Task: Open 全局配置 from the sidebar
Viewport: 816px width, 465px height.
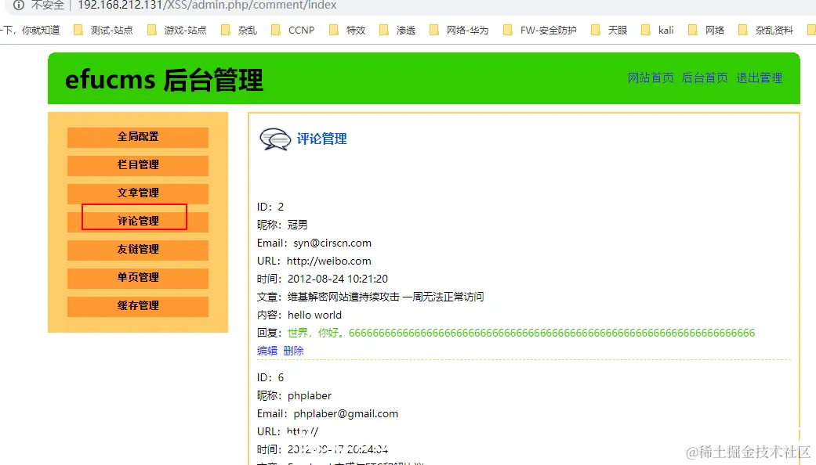Action: click(137, 137)
